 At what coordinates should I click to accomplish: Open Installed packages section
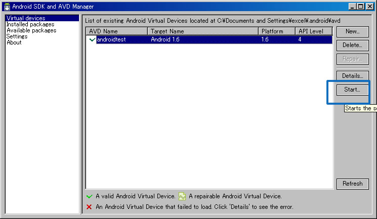(30, 24)
